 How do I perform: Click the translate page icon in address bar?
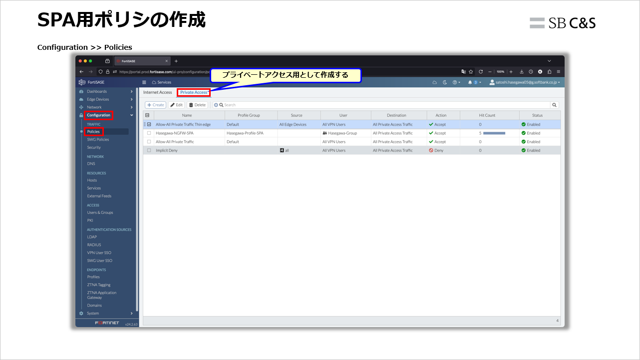coord(463,71)
